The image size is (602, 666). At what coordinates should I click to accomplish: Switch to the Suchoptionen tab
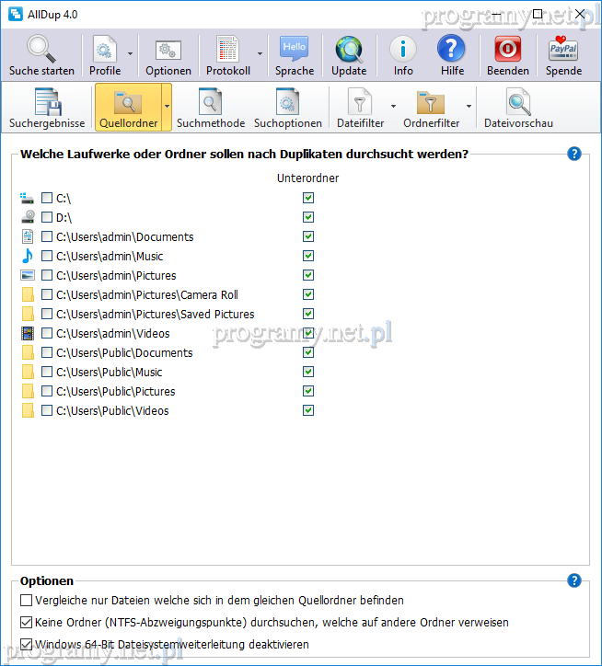(288, 108)
